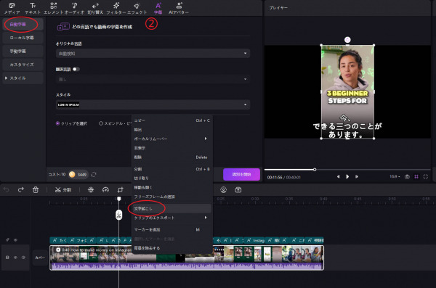The width and height of the screenshot is (436, 288).
Task: Click the Cover button beside the video track
Action: coord(40,258)
